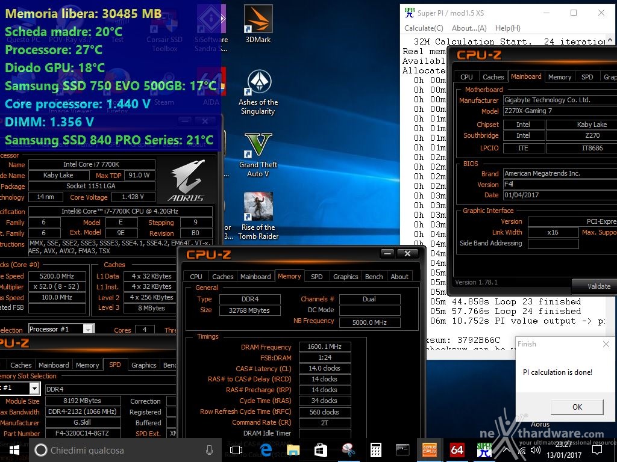This screenshot has width=617, height=462.
Task: Switch to Super PI taskbar icon
Action: coord(484,450)
